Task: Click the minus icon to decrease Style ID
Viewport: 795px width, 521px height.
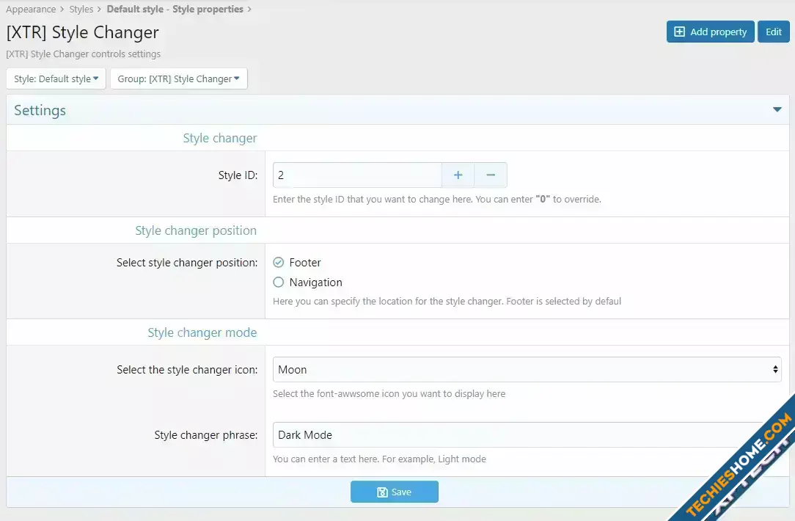Action: (x=491, y=175)
